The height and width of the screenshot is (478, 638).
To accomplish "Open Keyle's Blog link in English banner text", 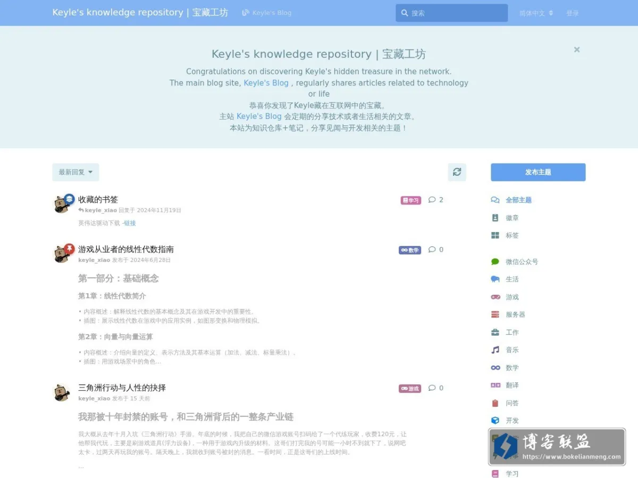I will click(x=266, y=83).
